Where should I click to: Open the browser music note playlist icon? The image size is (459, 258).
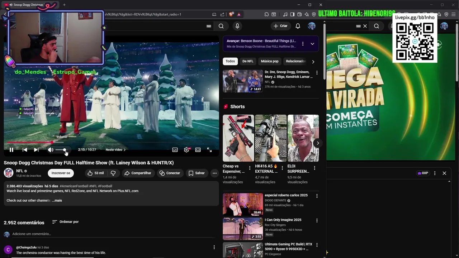[285, 14]
